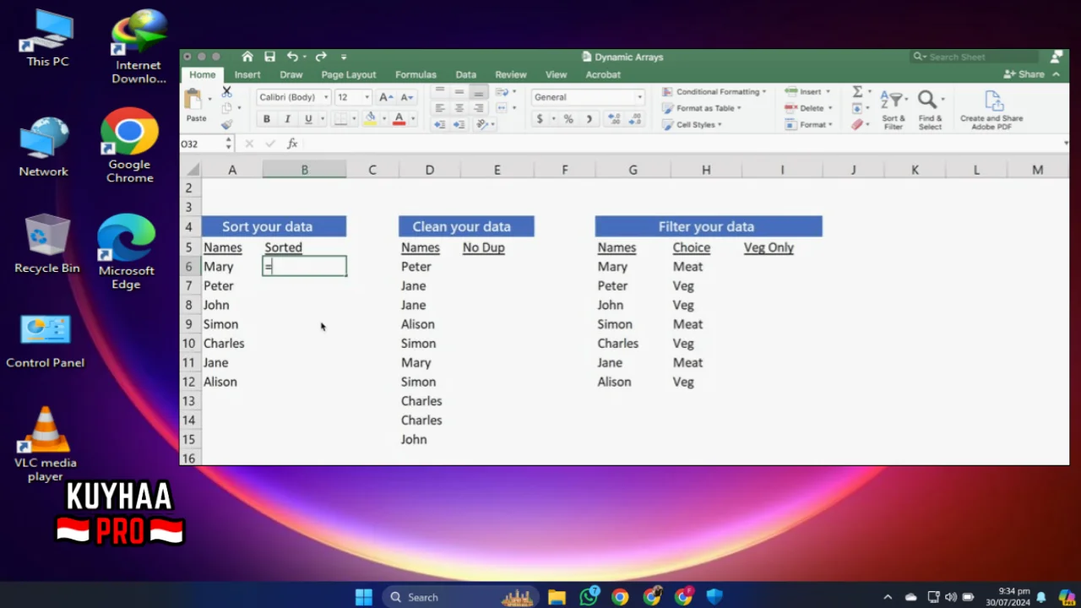The height and width of the screenshot is (608, 1081).
Task: Click the increase decimal button
Action: tap(614, 119)
